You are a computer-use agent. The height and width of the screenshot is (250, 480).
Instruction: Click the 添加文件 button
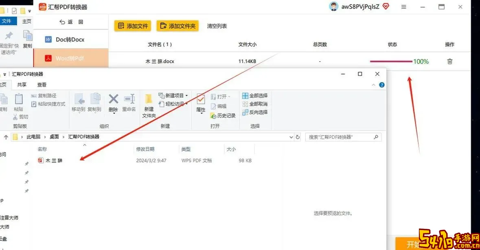tap(133, 26)
